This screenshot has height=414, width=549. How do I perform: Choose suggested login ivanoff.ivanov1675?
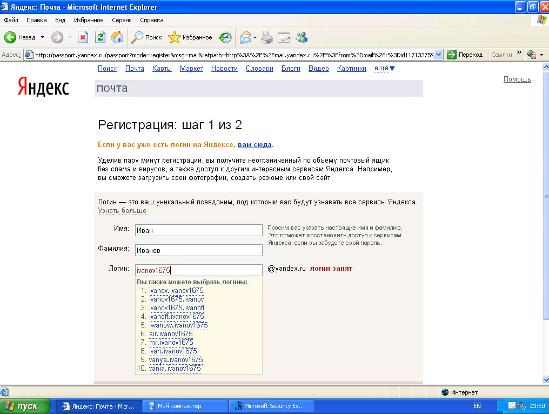[x=177, y=316]
